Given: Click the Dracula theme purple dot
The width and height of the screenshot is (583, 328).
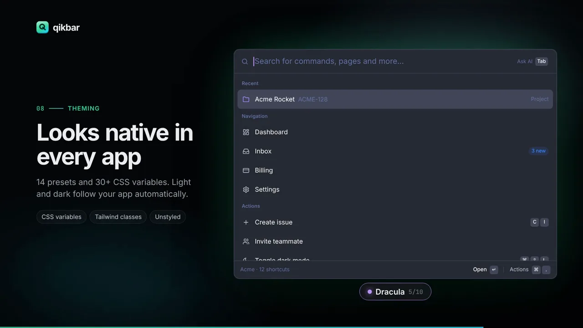Looking at the screenshot, I should click(x=370, y=292).
